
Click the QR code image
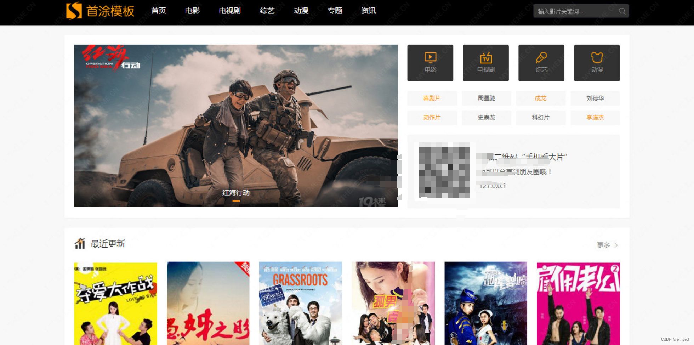pyautogui.click(x=444, y=171)
